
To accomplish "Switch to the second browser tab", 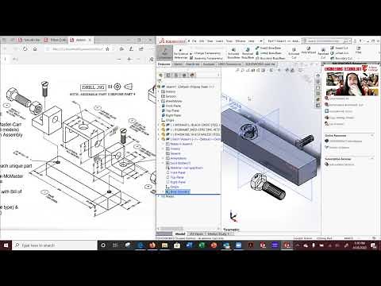I will (x=55, y=41).
